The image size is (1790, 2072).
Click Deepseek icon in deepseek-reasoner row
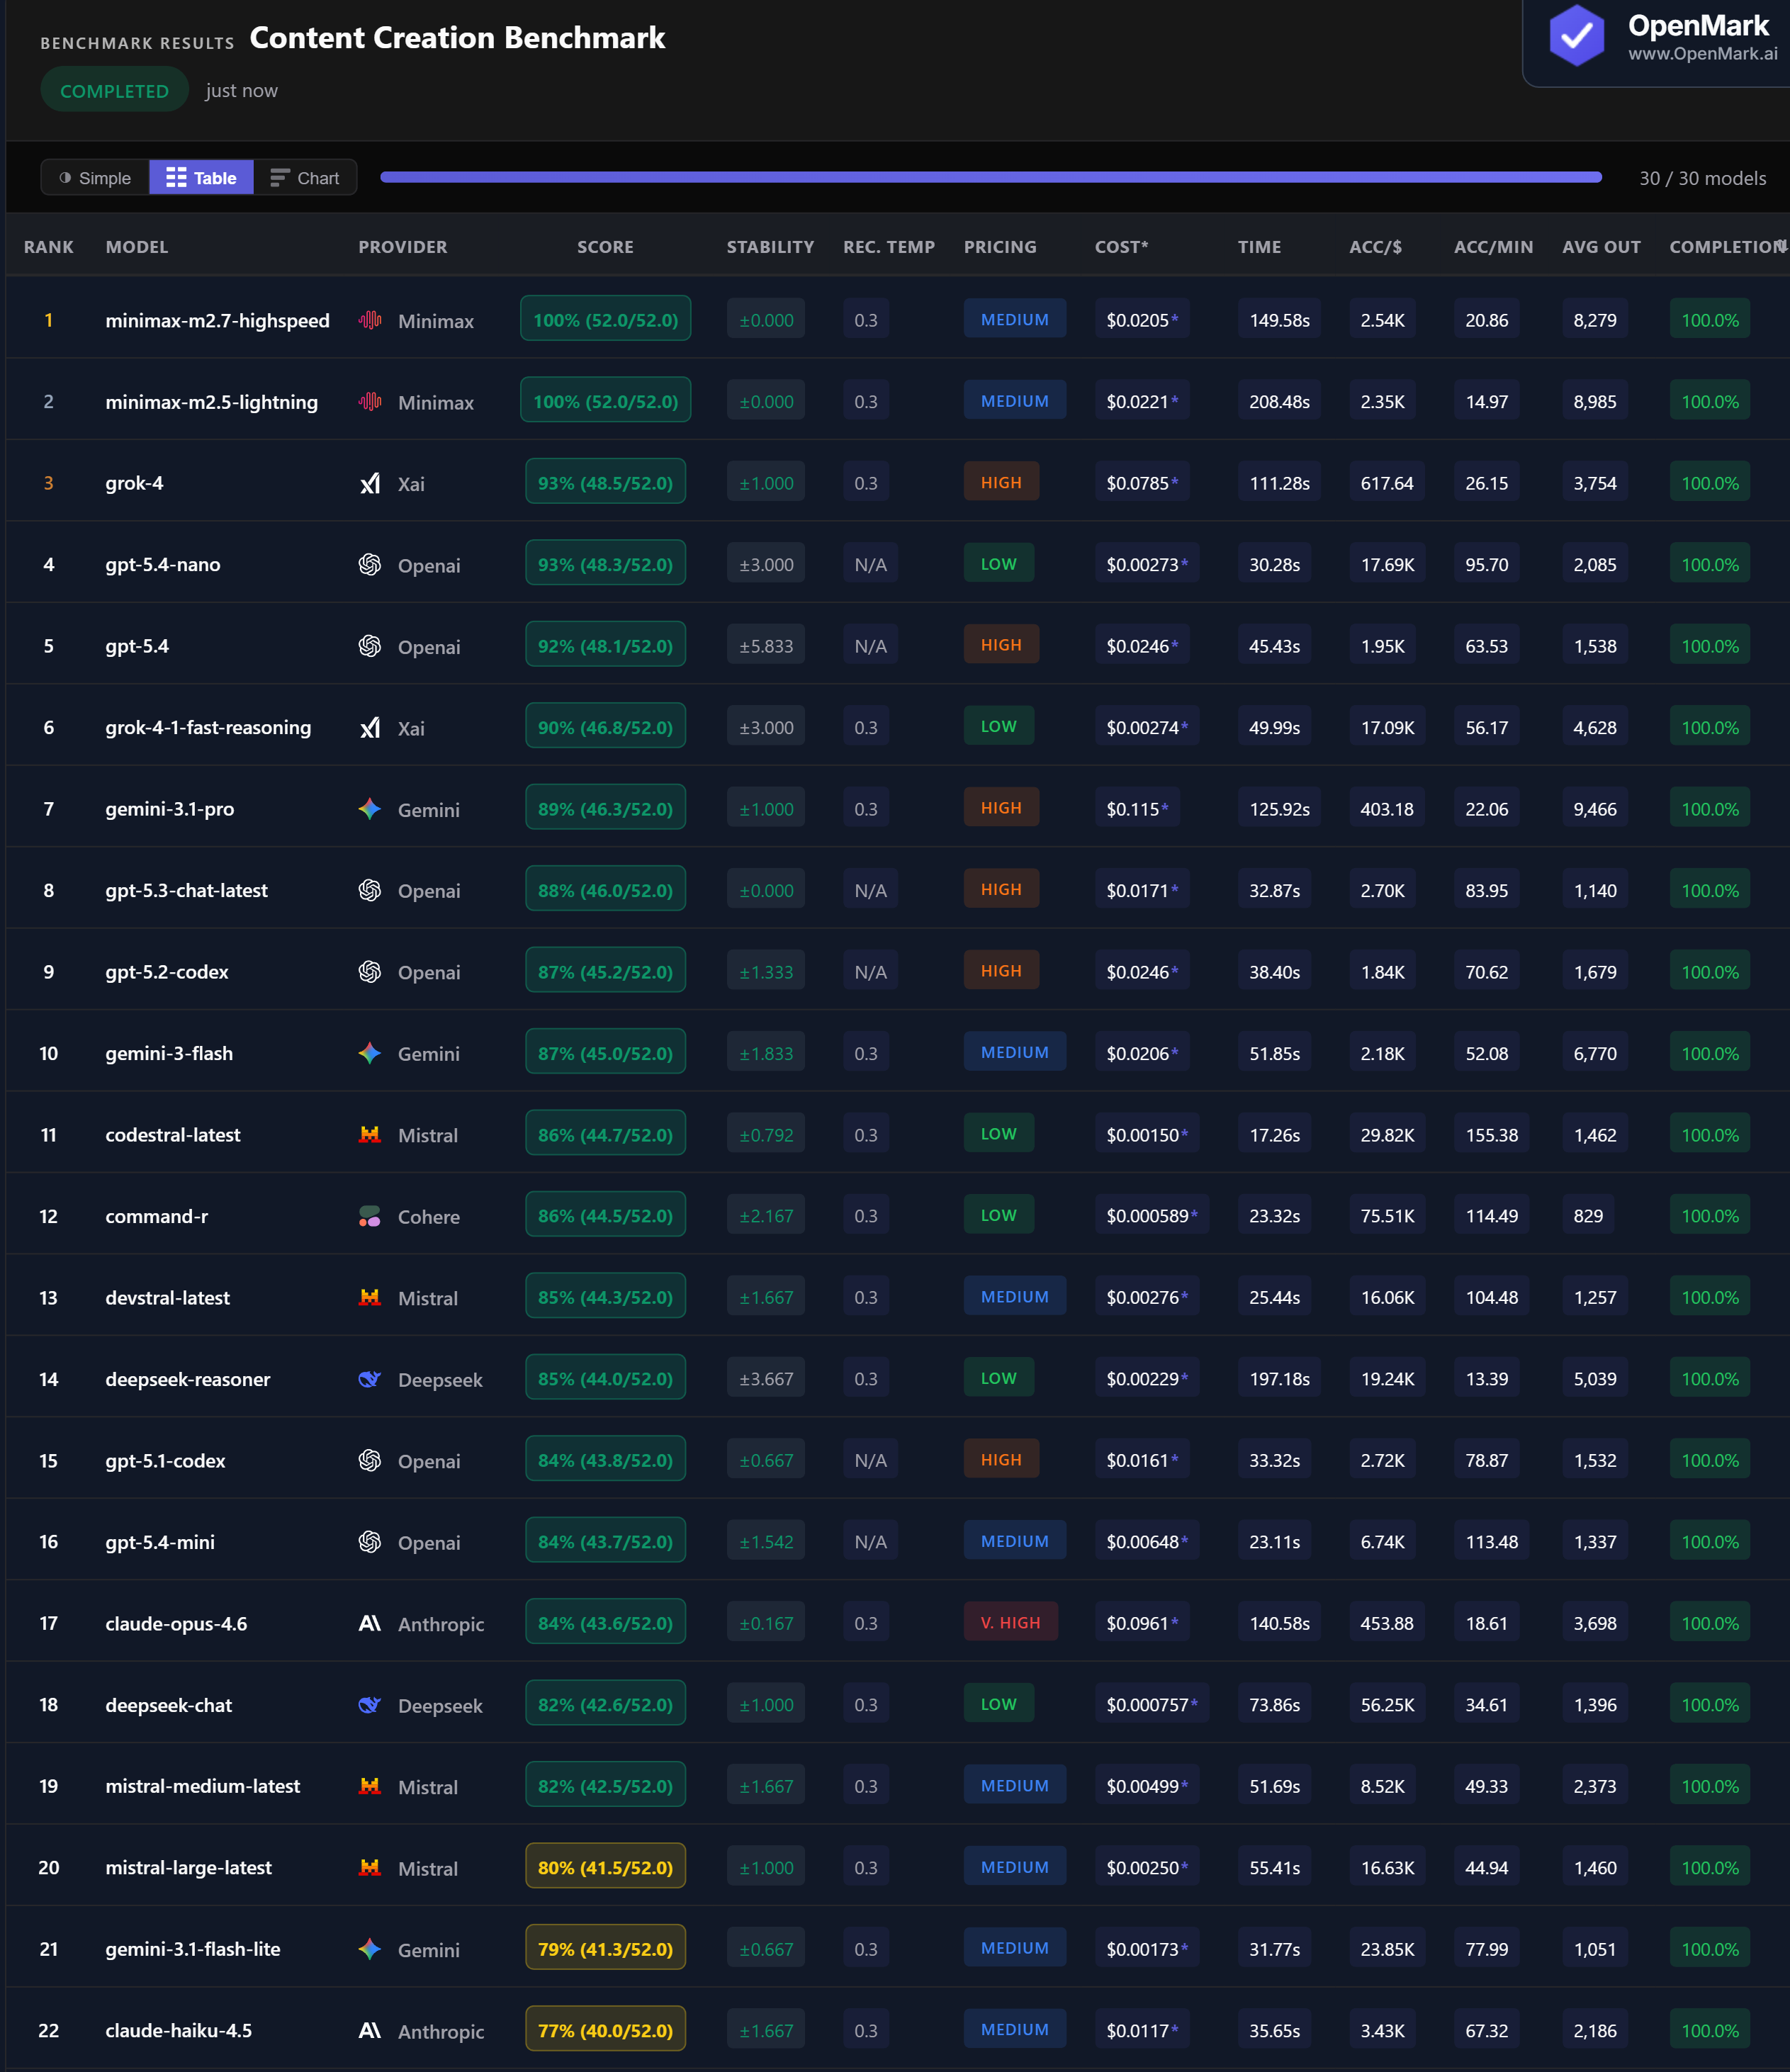pos(370,1379)
